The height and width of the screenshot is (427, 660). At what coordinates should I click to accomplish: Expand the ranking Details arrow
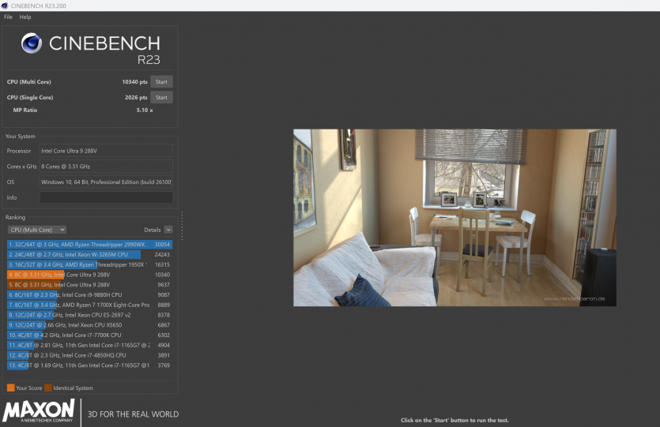coord(168,230)
